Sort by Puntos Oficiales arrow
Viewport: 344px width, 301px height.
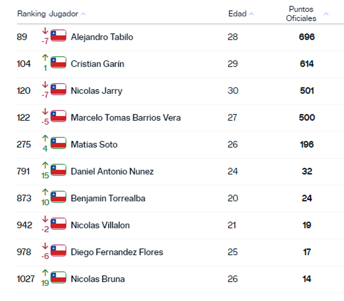tap(326, 14)
